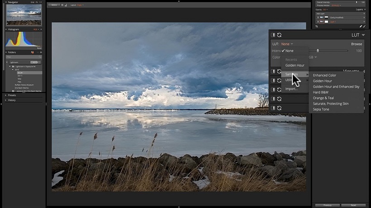Expand the Presets panel
The height and width of the screenshot is (208, 371).
click(6, 95)
